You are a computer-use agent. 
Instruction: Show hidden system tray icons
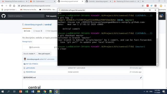144,92
